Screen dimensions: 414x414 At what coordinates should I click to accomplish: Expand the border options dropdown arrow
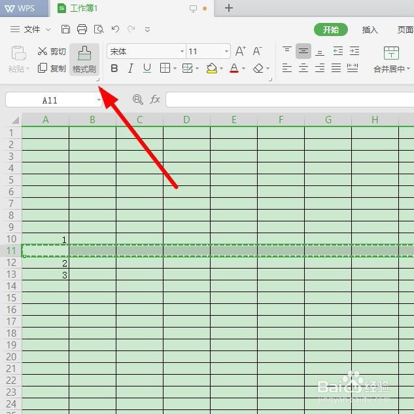pos(175,69)
